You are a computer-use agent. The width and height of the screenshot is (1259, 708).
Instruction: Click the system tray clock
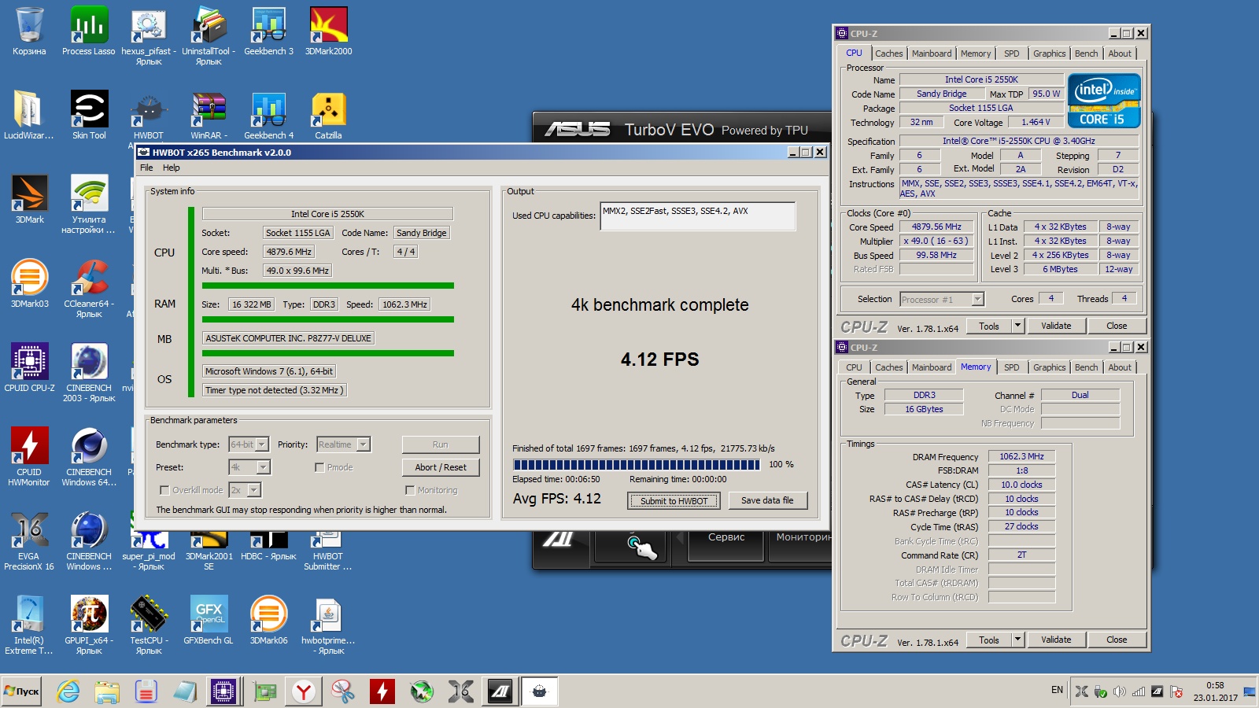[x=1215, y=691]
